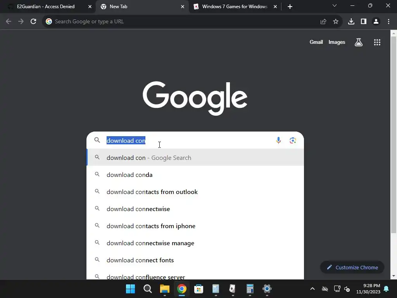Screen dimensions: 397x298
Task: Open Chrome downloads icon
Action: click(351, 22)
